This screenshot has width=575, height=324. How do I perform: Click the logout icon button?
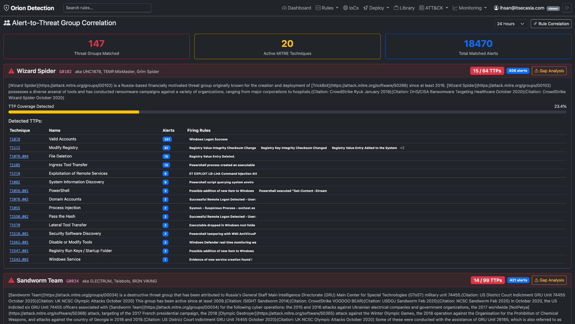pyautogui.click(x=567, y=8)
